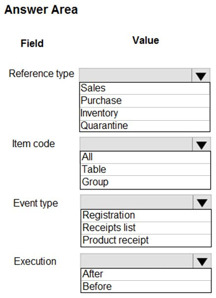Open the Reference type dropdown arrow
Screen dimensions: 216x298
point(201,75)
